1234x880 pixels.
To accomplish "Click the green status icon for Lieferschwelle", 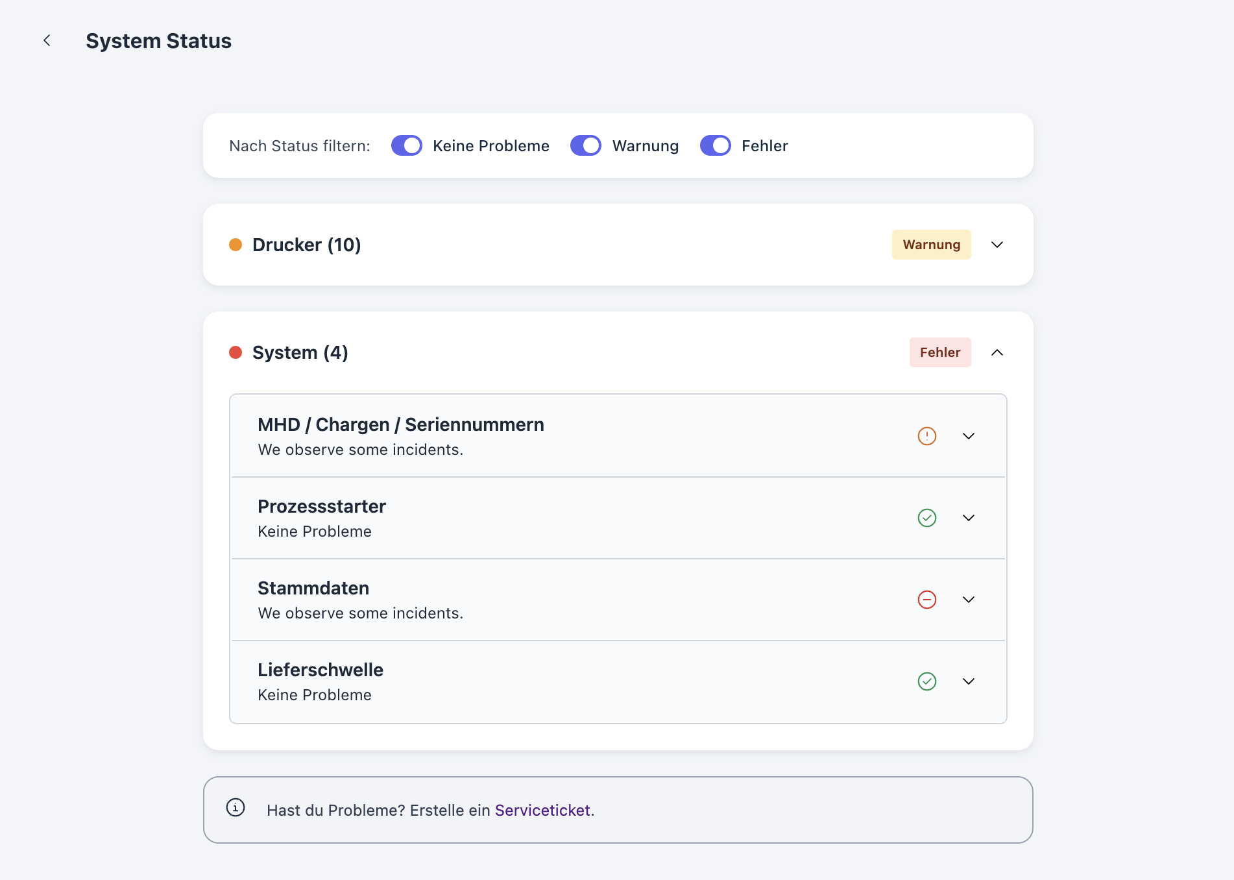I will [x=927, y=681].
